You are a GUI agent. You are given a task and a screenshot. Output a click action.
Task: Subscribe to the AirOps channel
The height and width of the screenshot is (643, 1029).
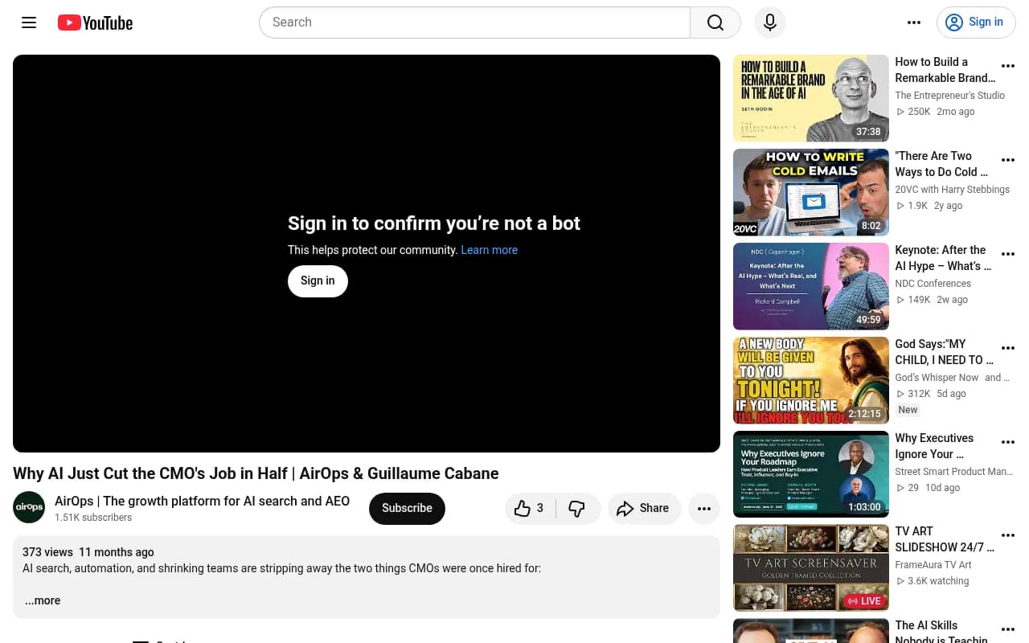[x=407, y=508]
